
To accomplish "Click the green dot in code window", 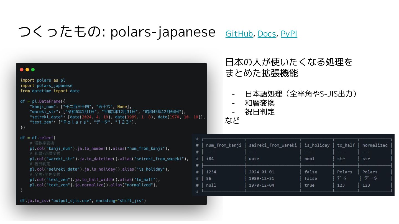I will pos(33,70).
